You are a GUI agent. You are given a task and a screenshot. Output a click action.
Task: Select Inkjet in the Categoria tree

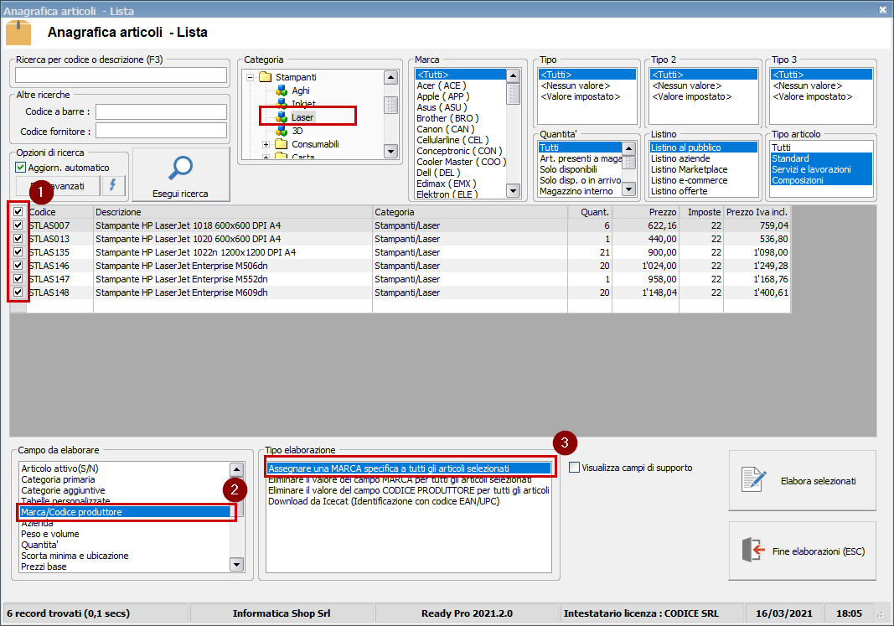point(303,104)
